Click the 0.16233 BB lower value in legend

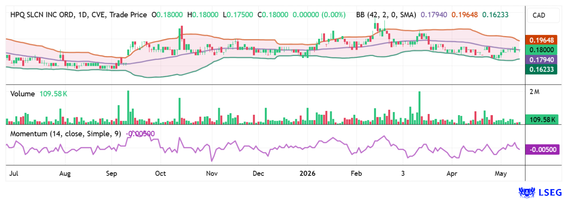click(495, 15)
